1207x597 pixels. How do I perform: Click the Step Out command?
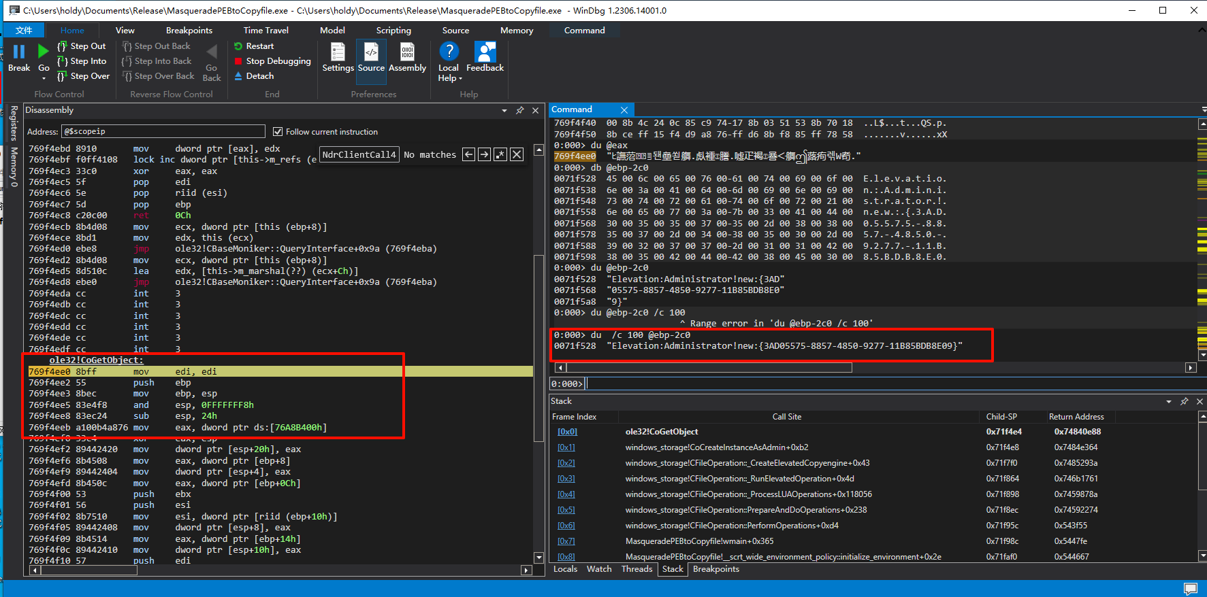click(82, 46)
